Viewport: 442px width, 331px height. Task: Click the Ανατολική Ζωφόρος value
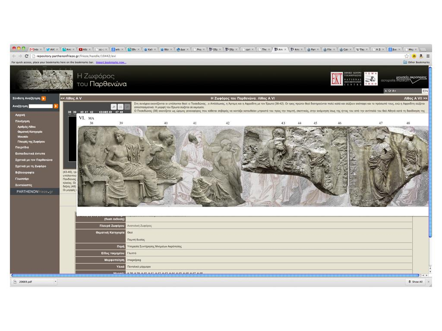[139, 226]
